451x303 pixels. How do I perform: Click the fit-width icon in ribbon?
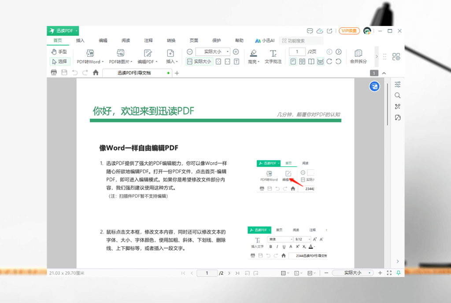click(x=228, y=62)
